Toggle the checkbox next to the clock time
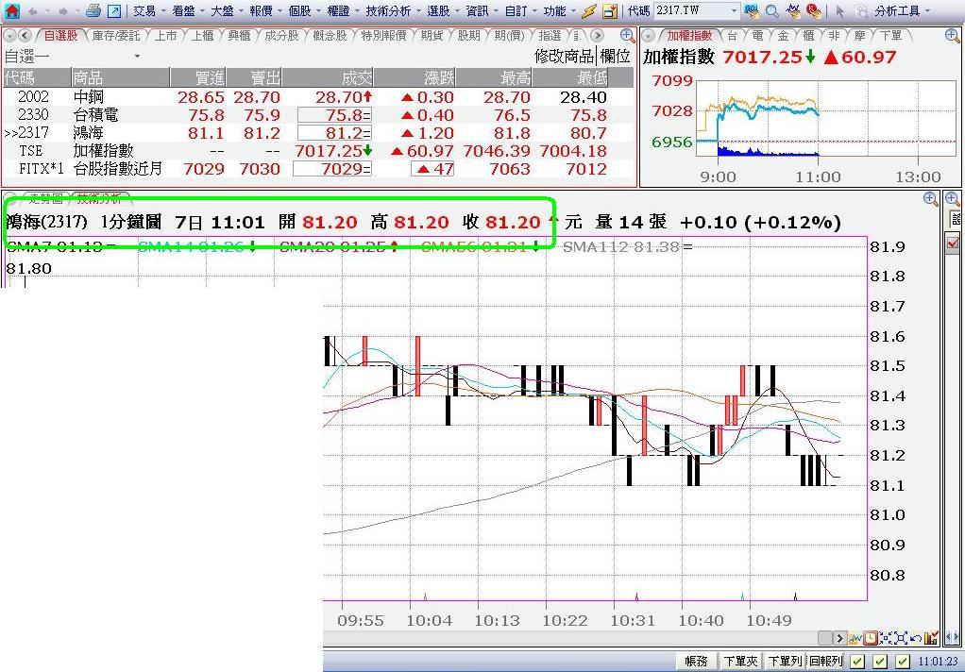 pos(903,661)
